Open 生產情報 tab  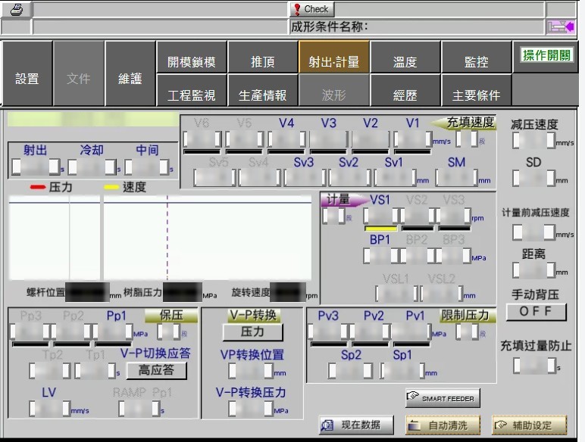[263, 90]
